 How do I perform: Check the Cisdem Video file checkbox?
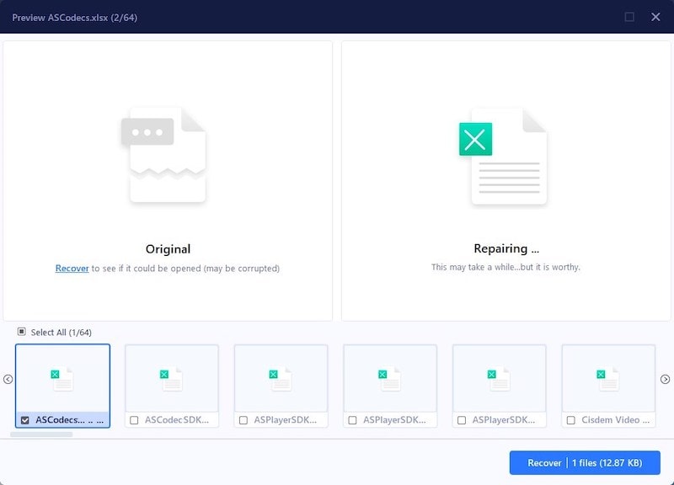point(571,419)
